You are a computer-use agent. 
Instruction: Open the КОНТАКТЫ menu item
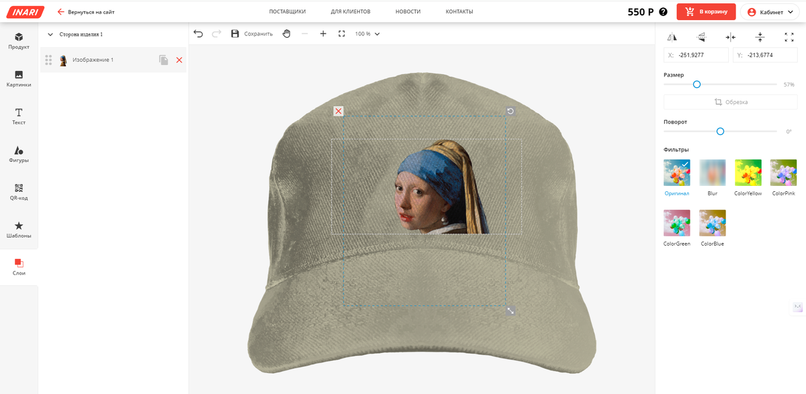[459, 11]
